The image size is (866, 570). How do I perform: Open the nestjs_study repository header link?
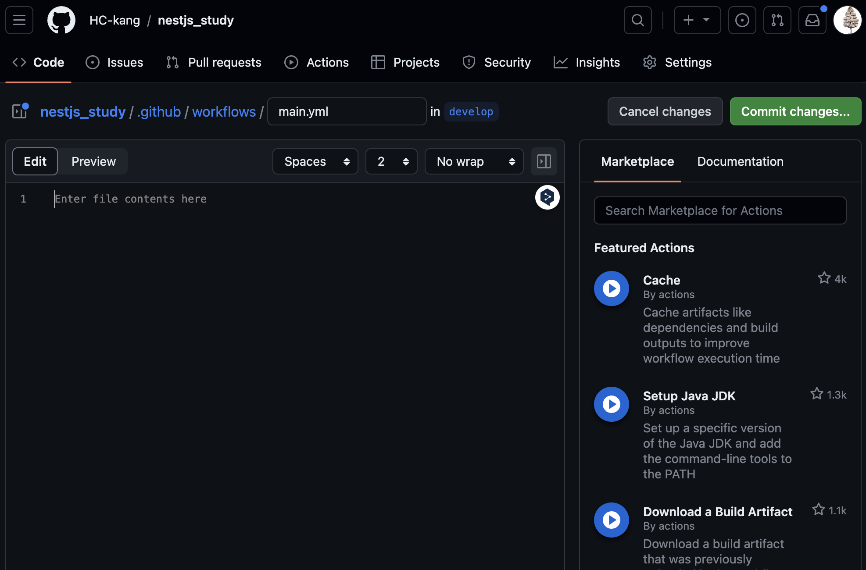[x=196, y=20]
